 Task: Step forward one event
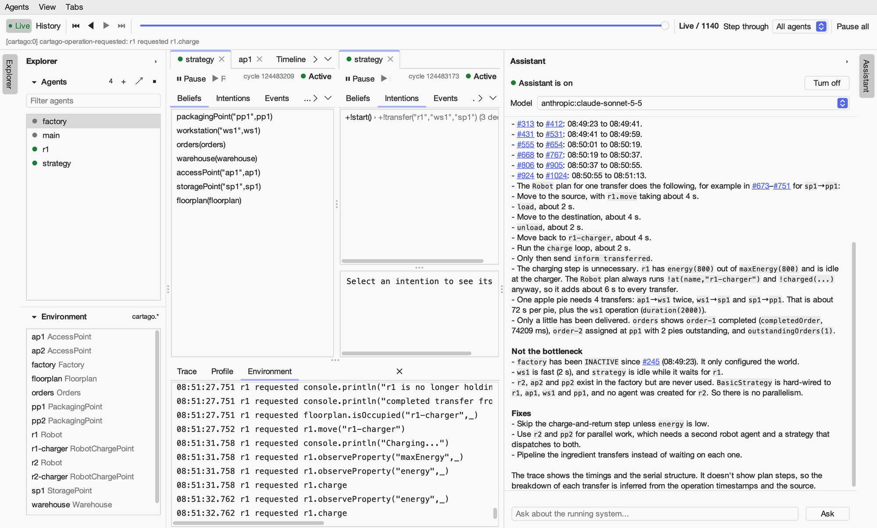pyautogui.click(x=106, y=26)
